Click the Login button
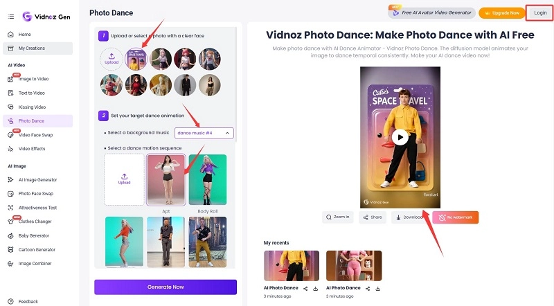 click(540, 13)
